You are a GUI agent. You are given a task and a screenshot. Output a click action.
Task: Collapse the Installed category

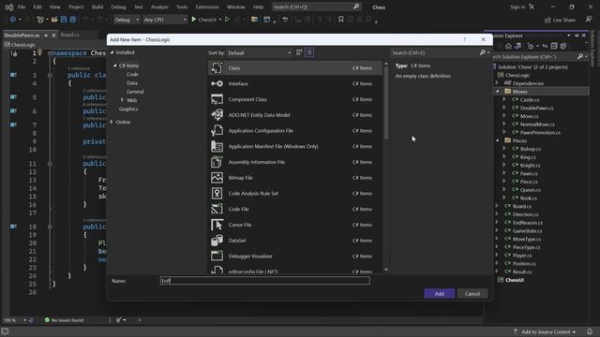[112, 52]
